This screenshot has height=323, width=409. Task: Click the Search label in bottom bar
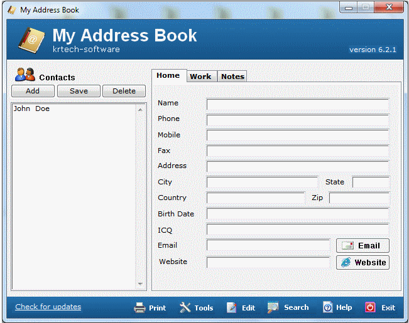(x=296, y=307)
